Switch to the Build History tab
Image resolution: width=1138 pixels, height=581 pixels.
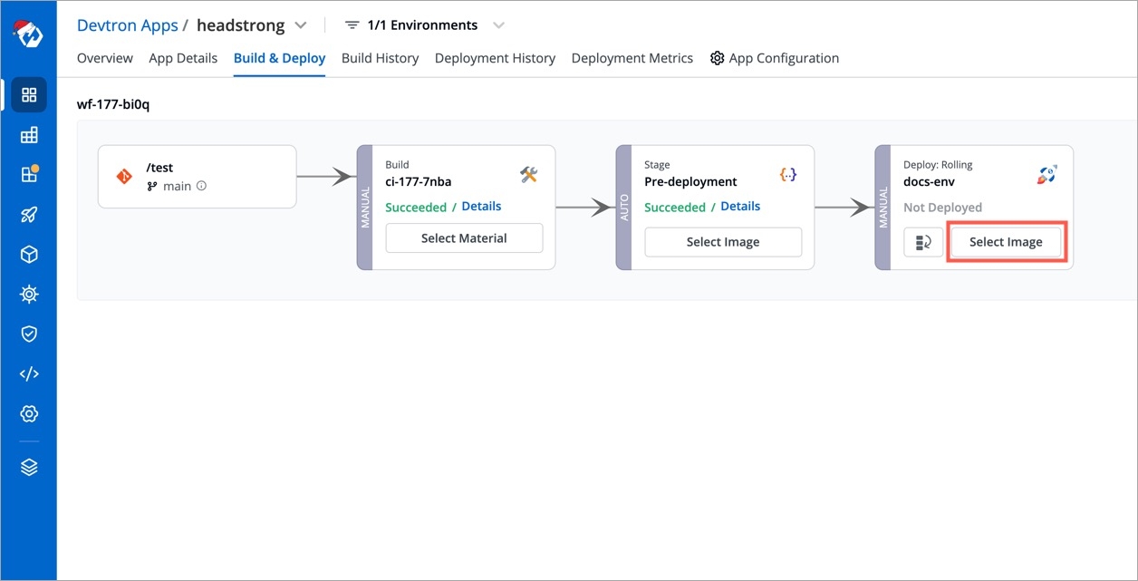coord(380,58)
